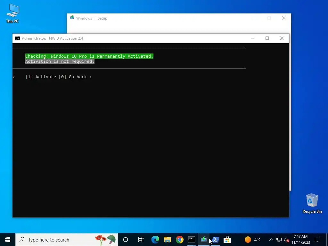Click the '[1] Activate [0] Go back' prompt

coord(58,77)
